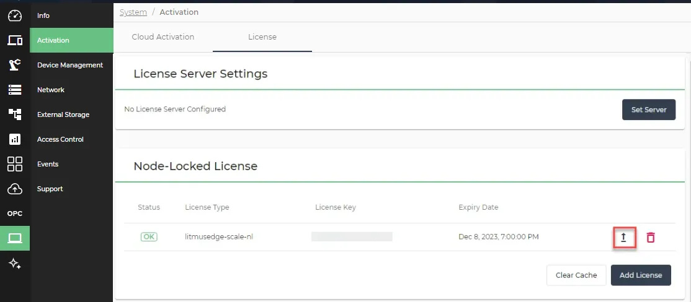This screenshot has width=691, height=302.
Task: Click the OK status badge
Action: click(x=149, y=237)
